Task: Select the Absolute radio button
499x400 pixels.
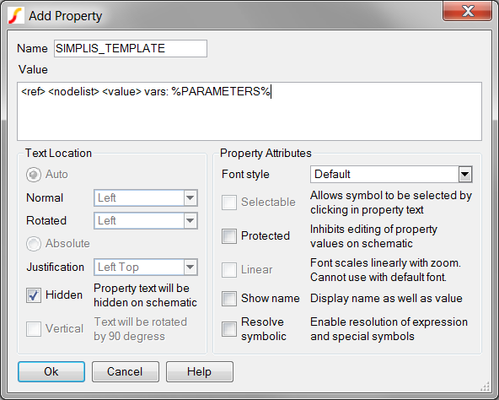Action: tap(34, 244)
